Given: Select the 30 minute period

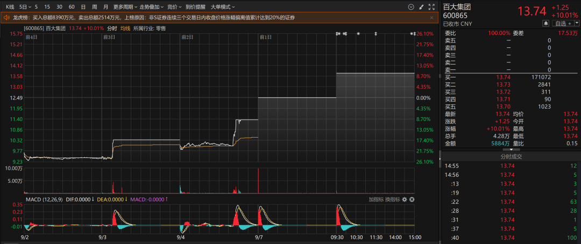Looking at the screenshot, I should (x=59, y=6).
